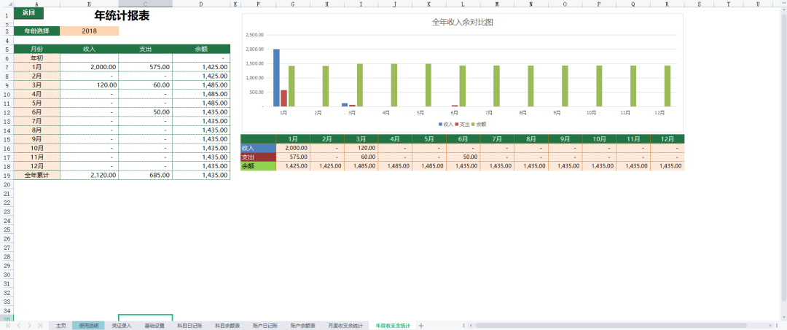Click the scroll up arrow at top right
The image size is (787, 330).
[783, 10]
